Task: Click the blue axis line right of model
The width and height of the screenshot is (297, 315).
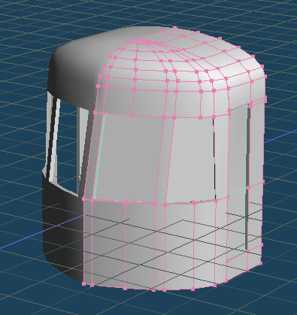Action: (x=280, y=136)
